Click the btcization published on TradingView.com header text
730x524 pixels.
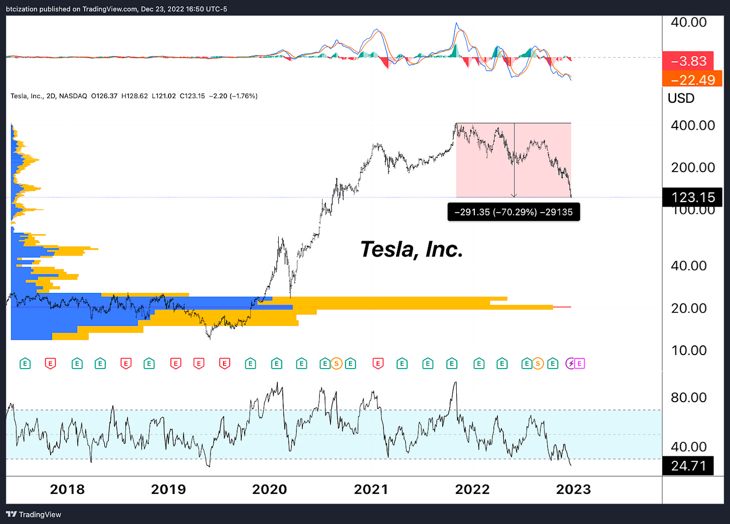pos(116,9)
